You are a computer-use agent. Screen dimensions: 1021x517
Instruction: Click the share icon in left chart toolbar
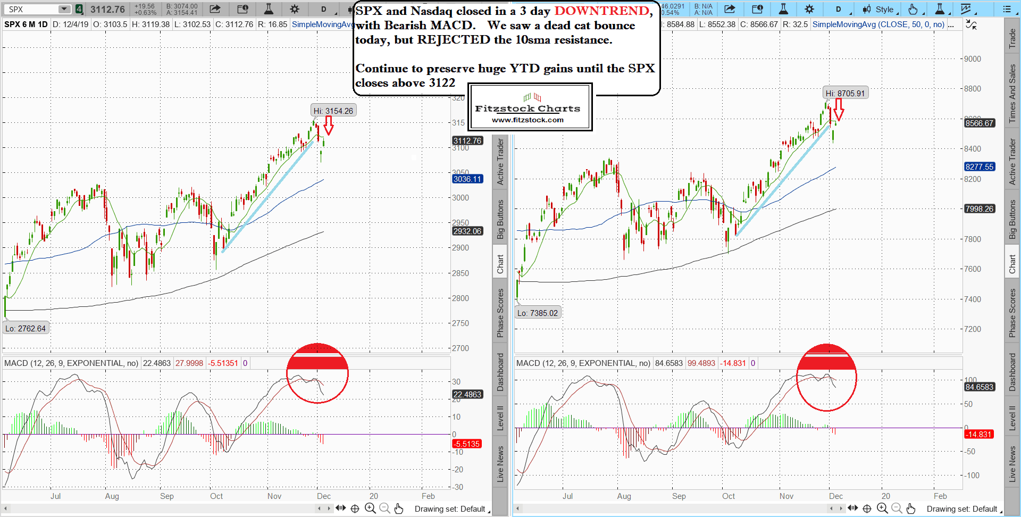coord(215,9)
